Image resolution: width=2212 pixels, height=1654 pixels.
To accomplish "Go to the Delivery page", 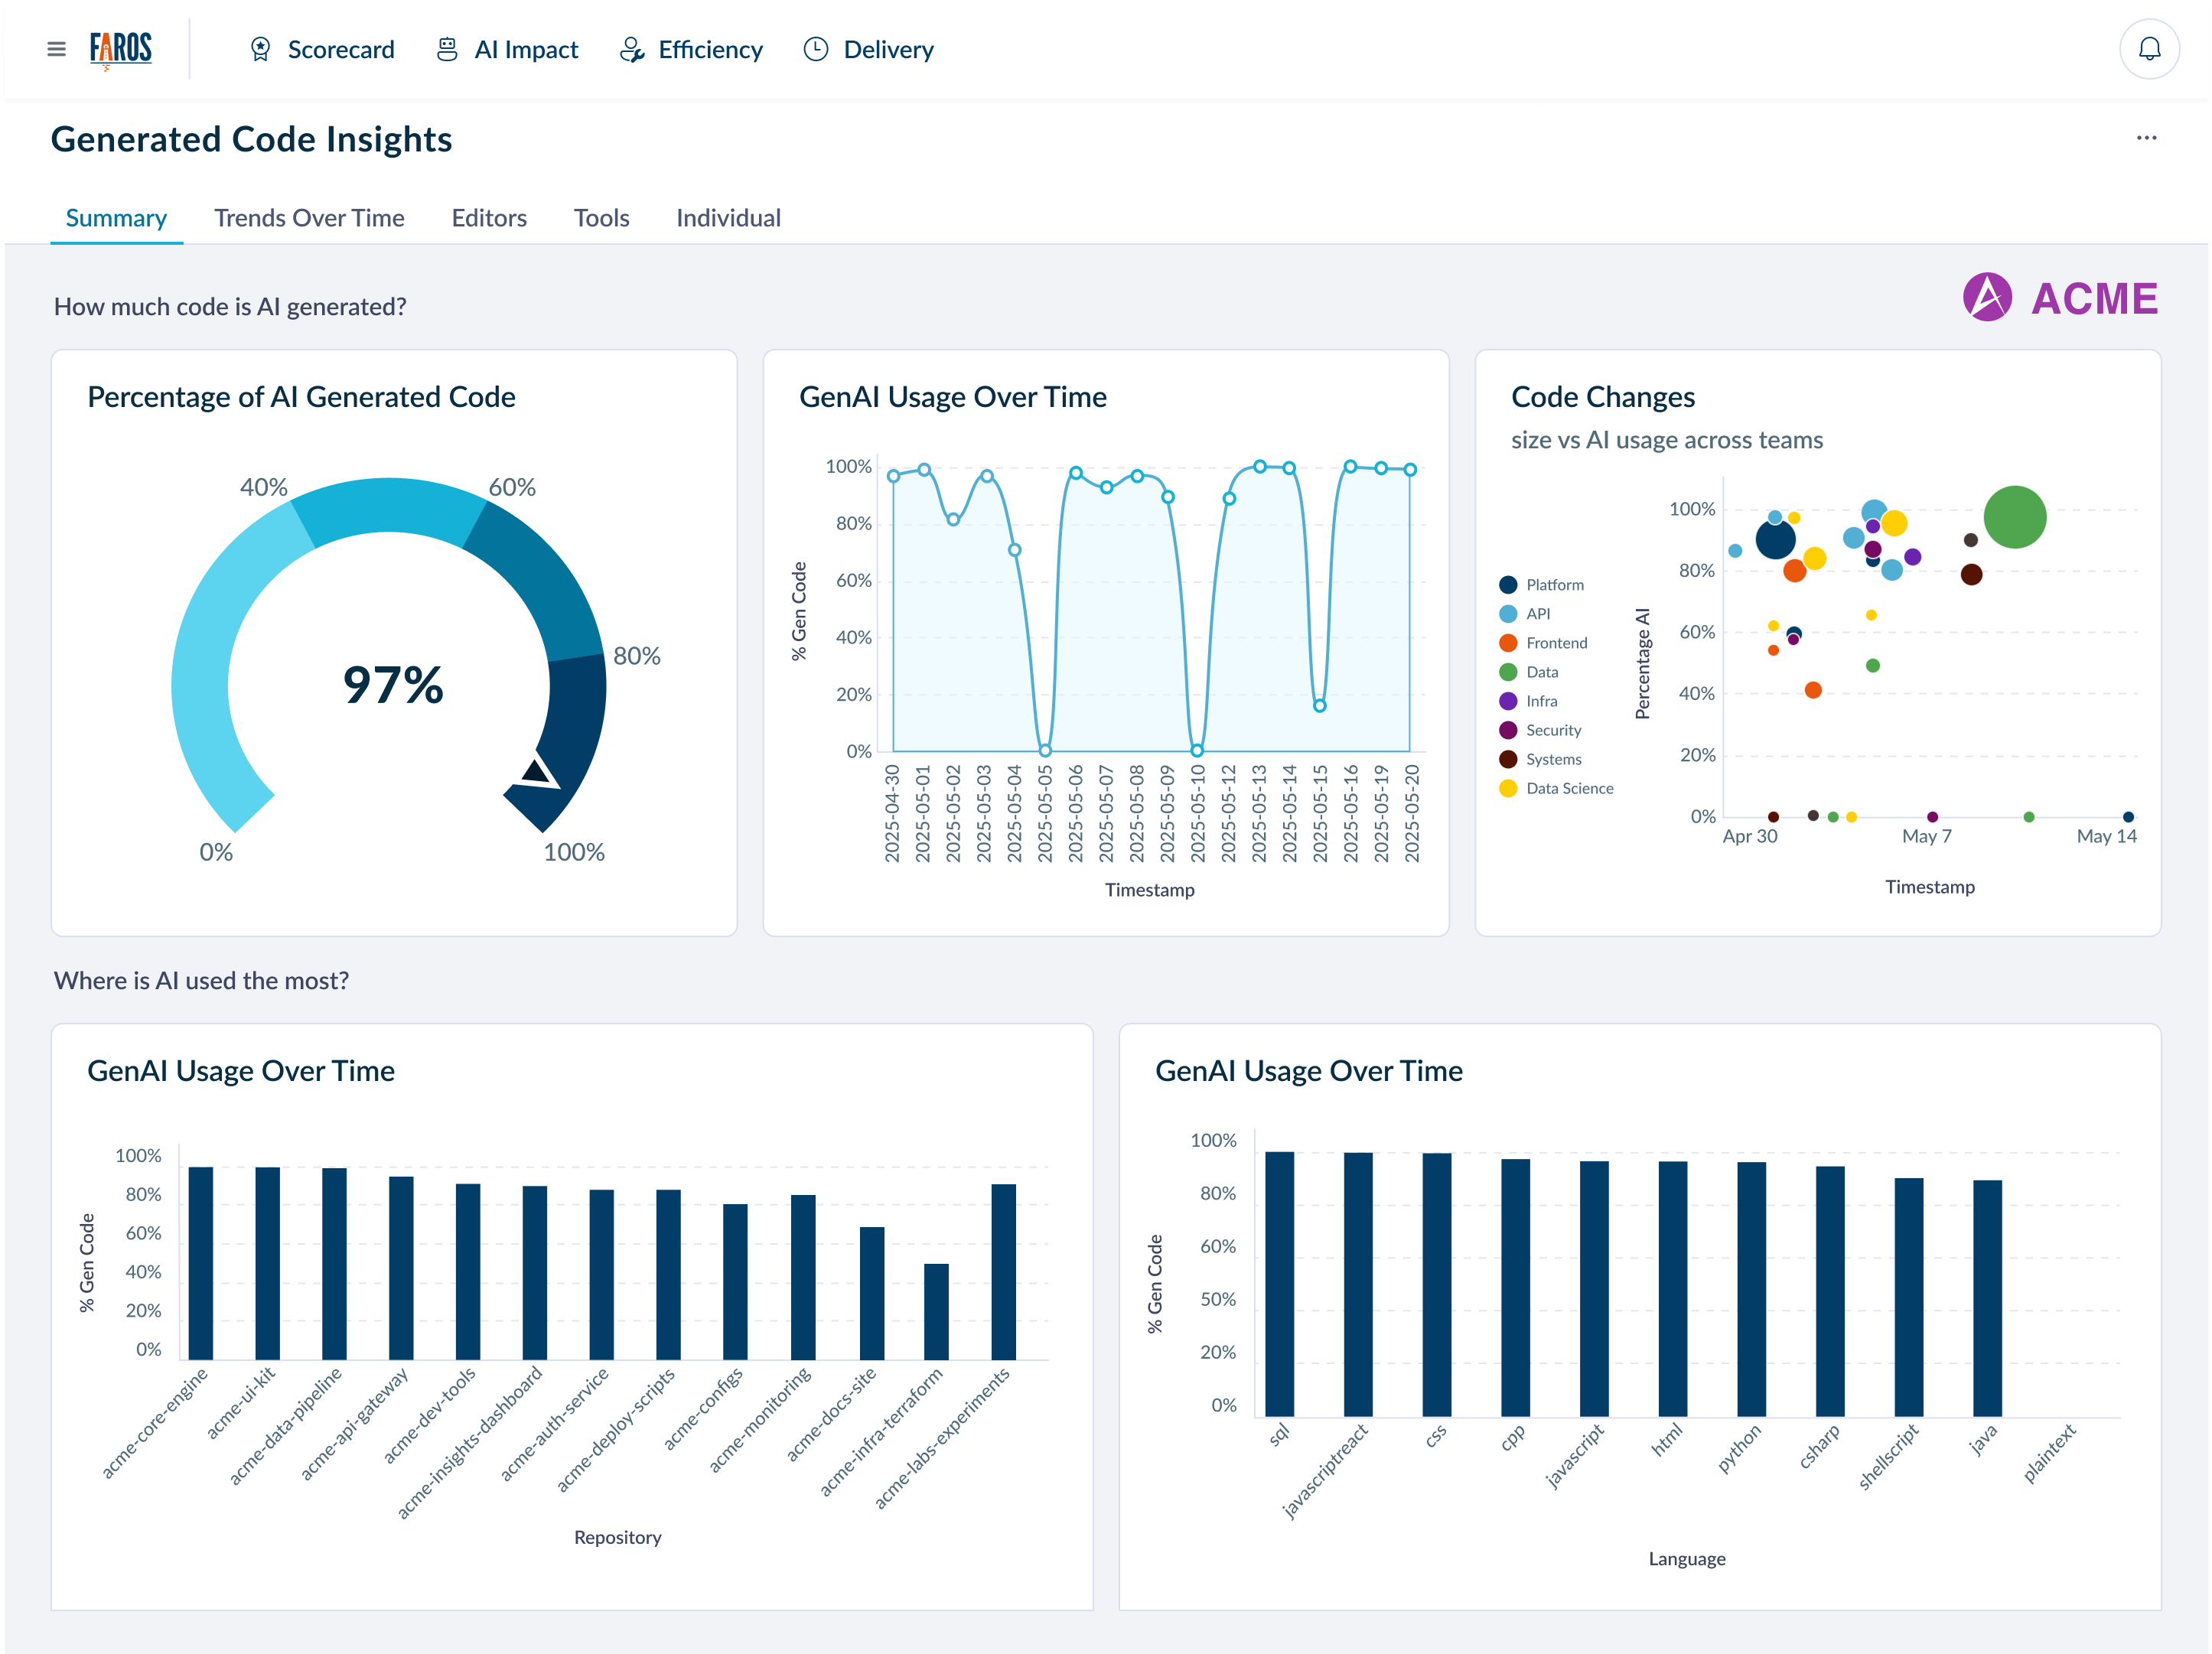I will [888, 49].
